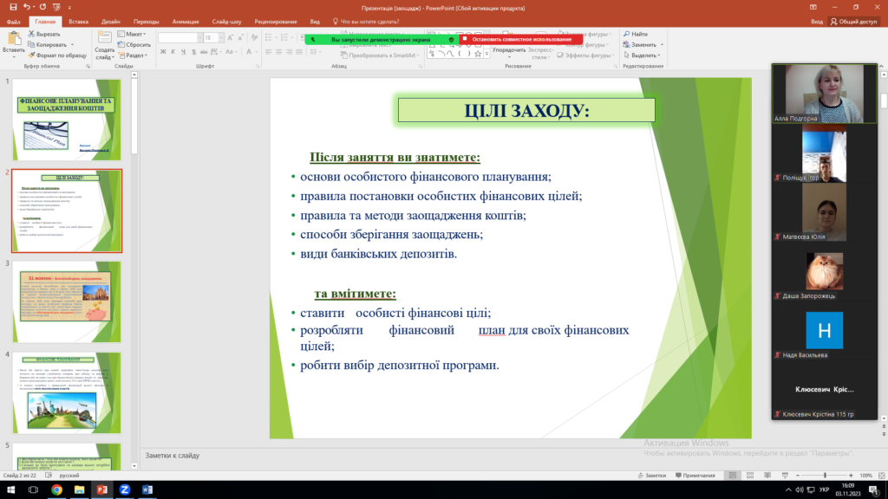Align text left in the Абзац group
Screen dimensions: 888x499
coord(269,52)
